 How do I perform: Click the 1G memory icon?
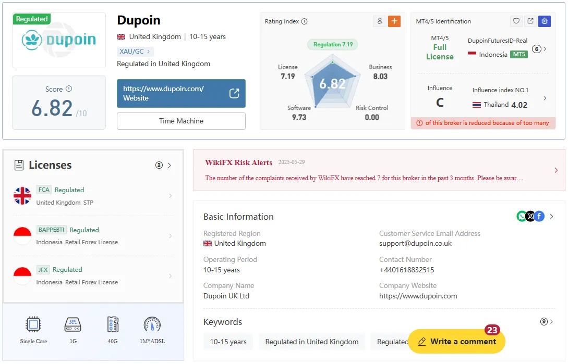pos(73,324)
